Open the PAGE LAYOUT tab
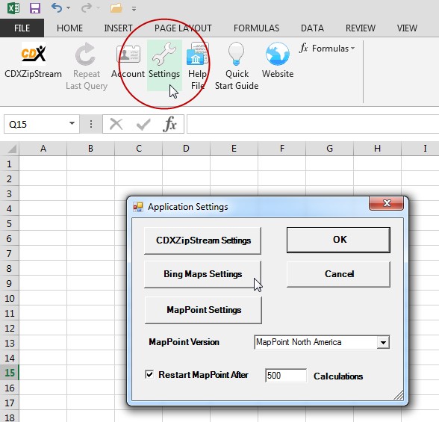 183,28
